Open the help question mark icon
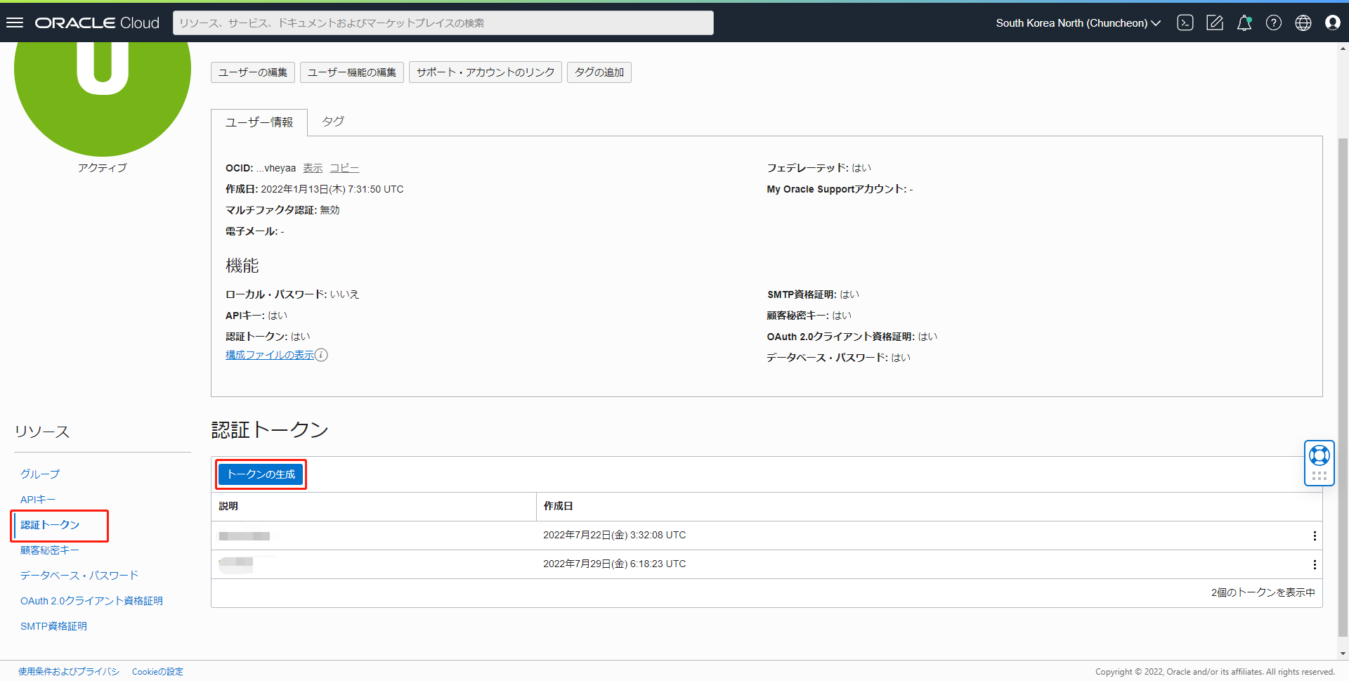 [x=1274, y=22]
